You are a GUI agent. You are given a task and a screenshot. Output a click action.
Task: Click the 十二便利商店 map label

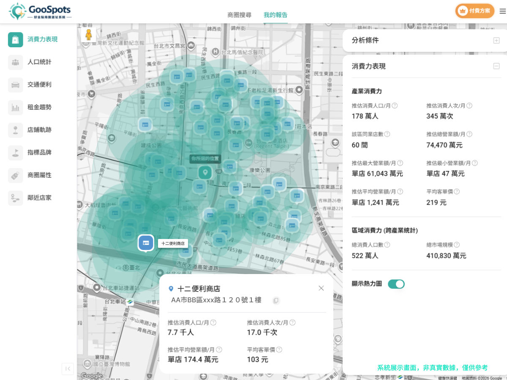[173, 244]
